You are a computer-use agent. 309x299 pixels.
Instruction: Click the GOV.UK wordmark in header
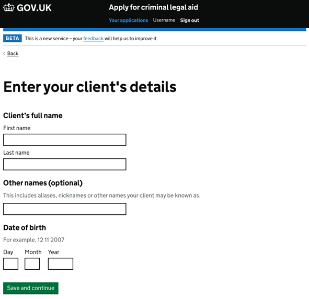pos(34,8)
